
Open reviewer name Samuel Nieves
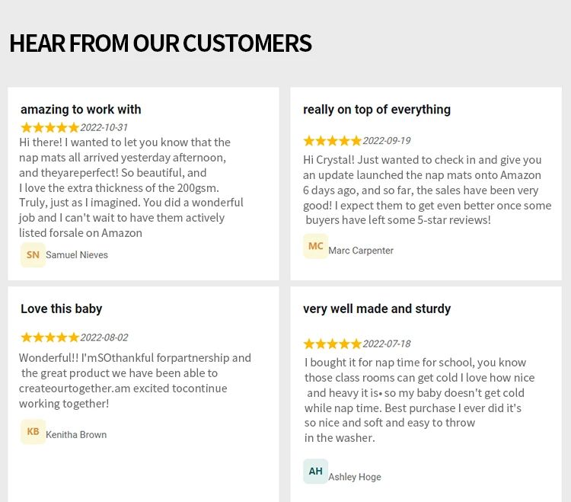pyautogui.click(x=77, y=255)
